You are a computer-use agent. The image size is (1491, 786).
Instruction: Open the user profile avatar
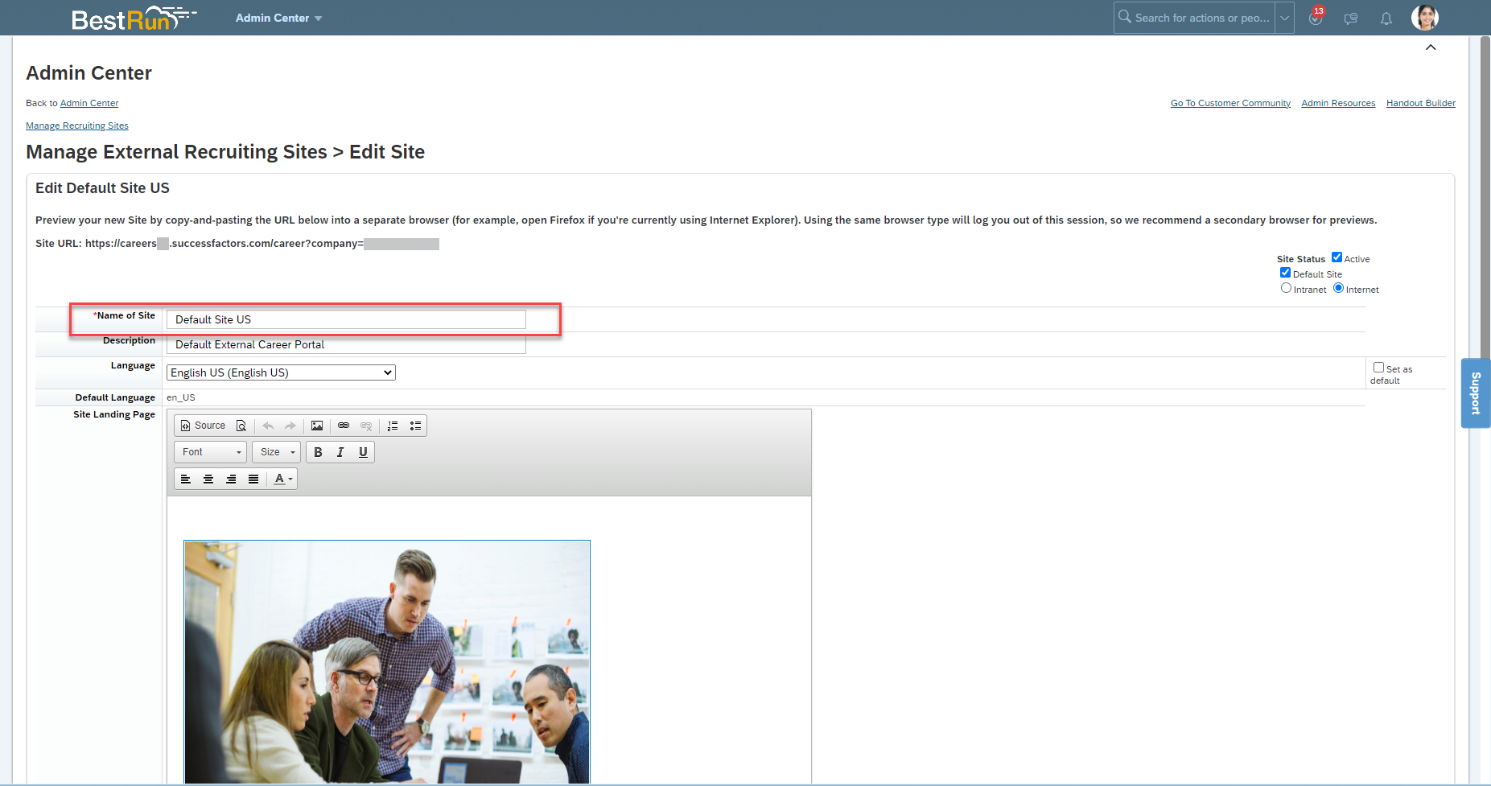coord(1425,18)
